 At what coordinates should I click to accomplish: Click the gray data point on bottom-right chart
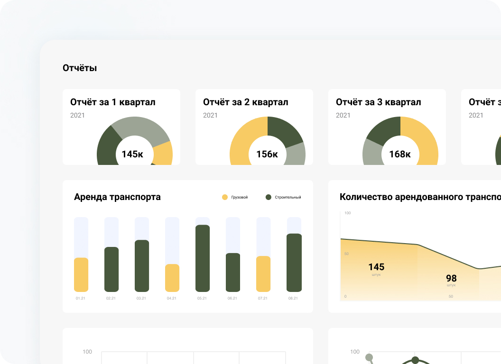[x=369, y=357]
